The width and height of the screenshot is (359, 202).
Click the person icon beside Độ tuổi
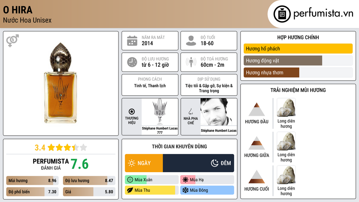click(191, 41)
